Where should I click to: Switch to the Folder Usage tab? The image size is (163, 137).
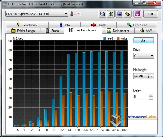click(23, 31)
